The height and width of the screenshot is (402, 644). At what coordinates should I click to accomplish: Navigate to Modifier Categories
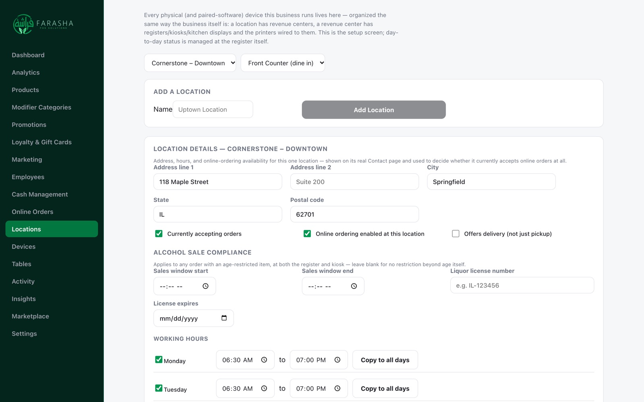pyautogui.click(x=52, y=107)
